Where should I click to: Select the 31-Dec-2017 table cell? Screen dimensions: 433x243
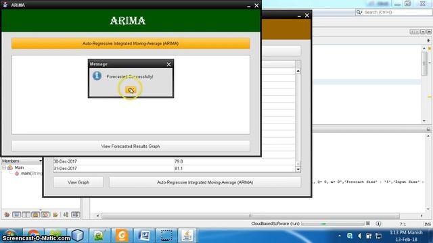(113, 168)
